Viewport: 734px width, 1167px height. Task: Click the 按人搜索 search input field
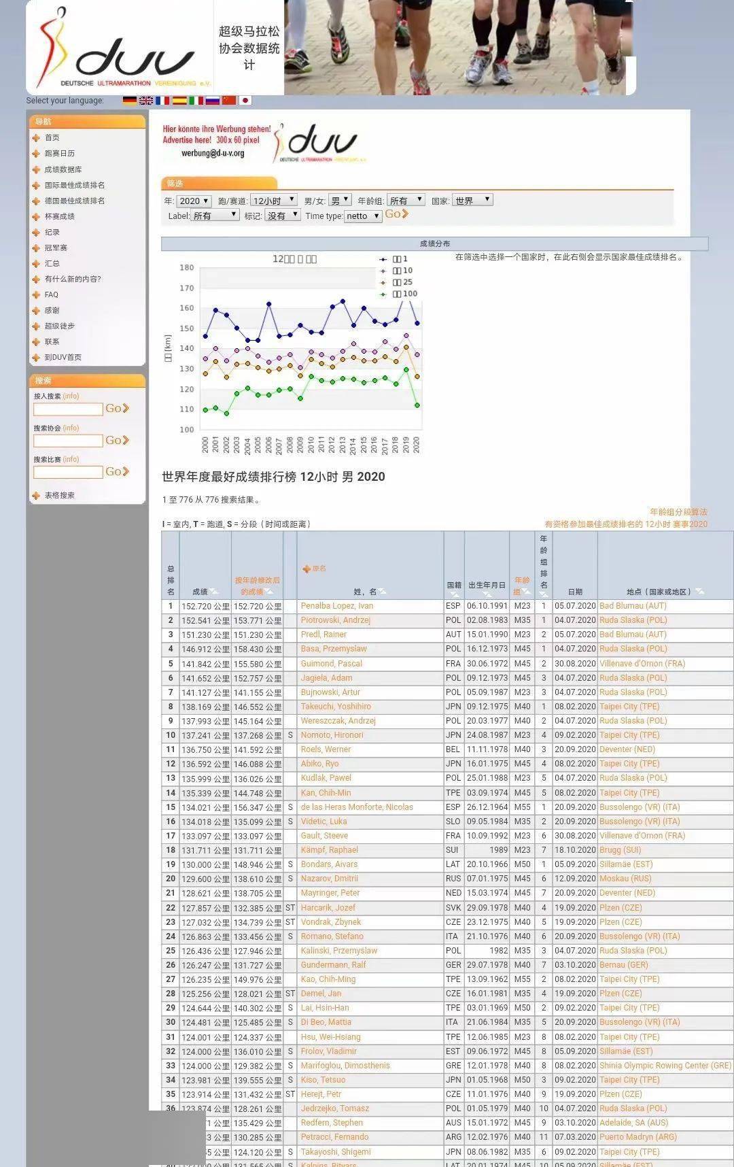68,409
